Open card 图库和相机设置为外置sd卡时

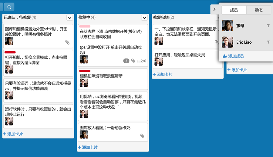(38, 36)
